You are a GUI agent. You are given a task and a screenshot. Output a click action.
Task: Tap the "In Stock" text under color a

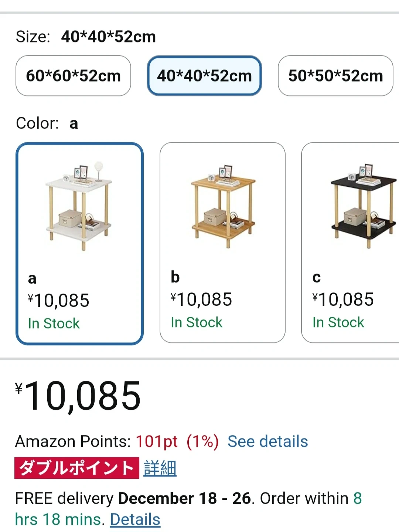coord(54,323)
